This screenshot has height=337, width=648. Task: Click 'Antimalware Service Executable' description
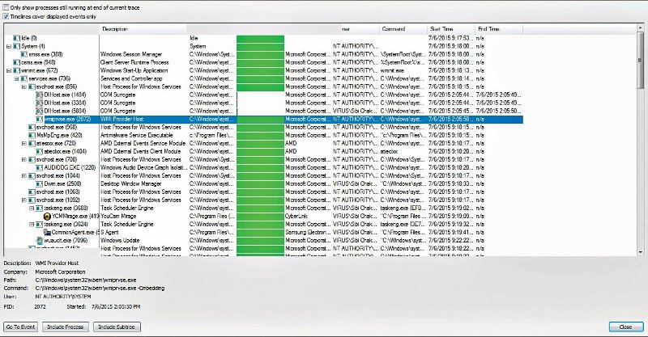tap(137, 135)
